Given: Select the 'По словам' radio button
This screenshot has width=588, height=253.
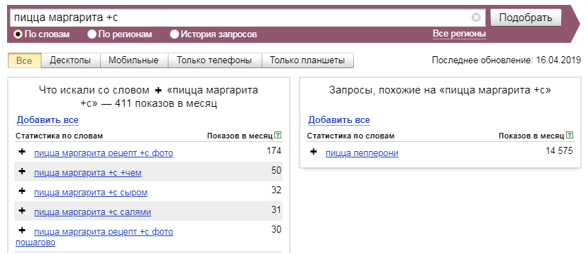Looking at the screenshot, I should click(18, 34).
